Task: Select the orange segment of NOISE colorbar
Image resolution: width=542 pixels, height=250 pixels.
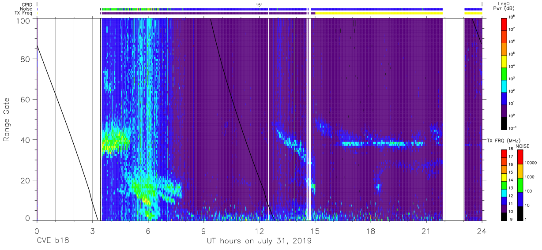Action: 520,171
